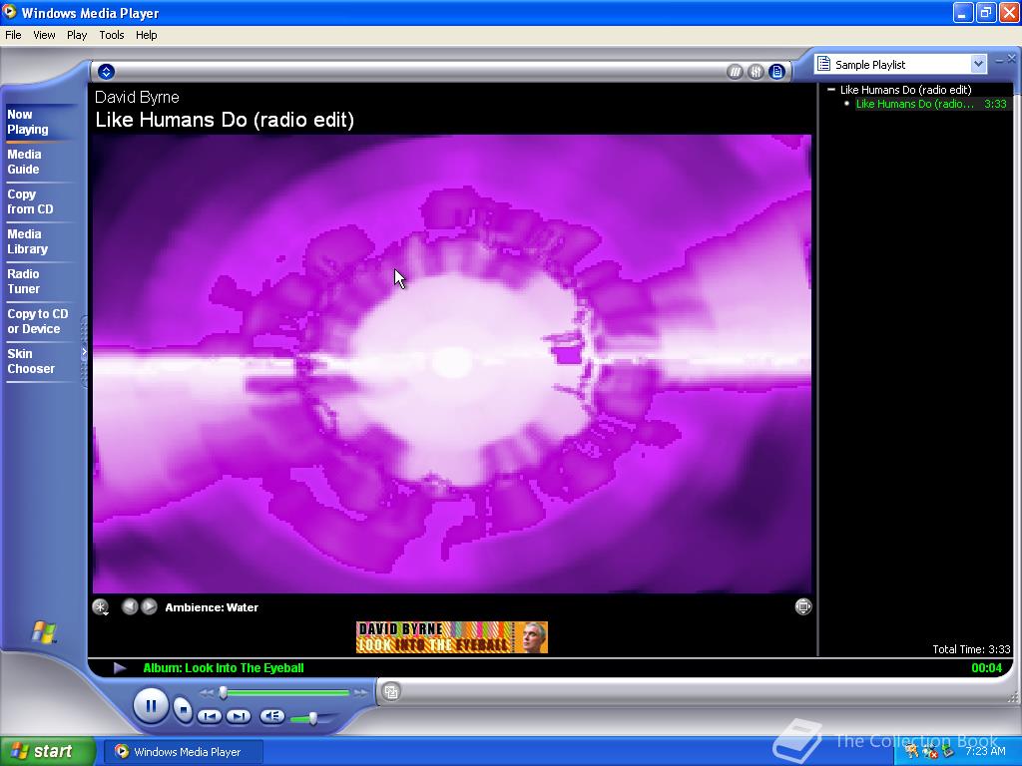Open the Tools menu
The height and width of the screenshot is (766, 1022).
coord(112,35)
